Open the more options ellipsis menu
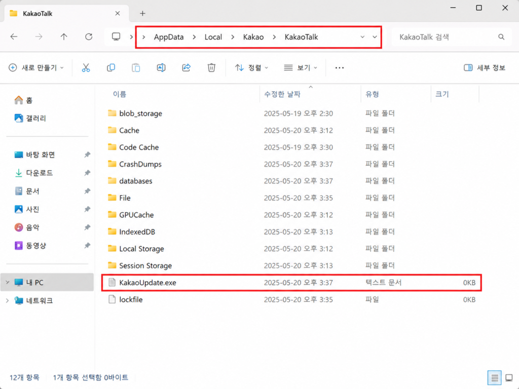Screen dimensions: 519x389 (x=339, y=68)
